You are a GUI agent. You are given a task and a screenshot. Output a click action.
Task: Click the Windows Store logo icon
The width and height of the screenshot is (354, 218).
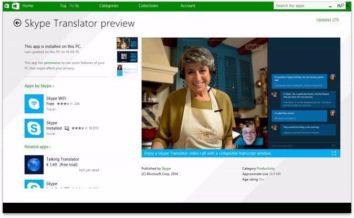[16, 6]
